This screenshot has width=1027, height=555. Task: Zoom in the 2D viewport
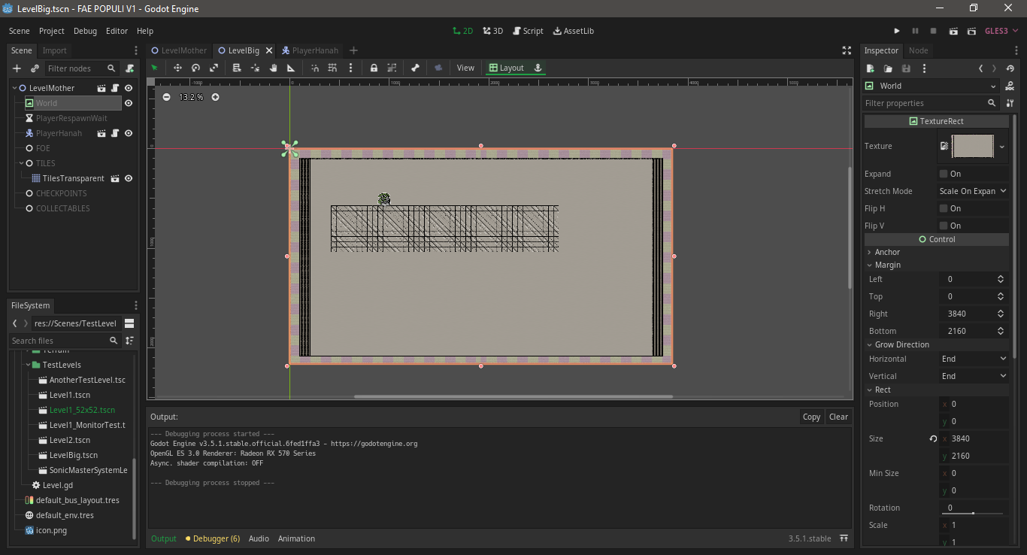point(215,97)
